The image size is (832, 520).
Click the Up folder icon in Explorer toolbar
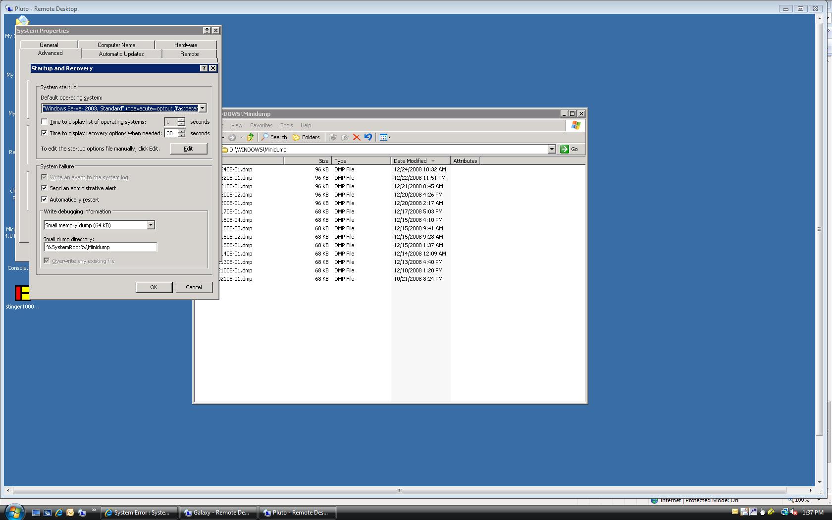pyautogui.click(x=251, y=137)
